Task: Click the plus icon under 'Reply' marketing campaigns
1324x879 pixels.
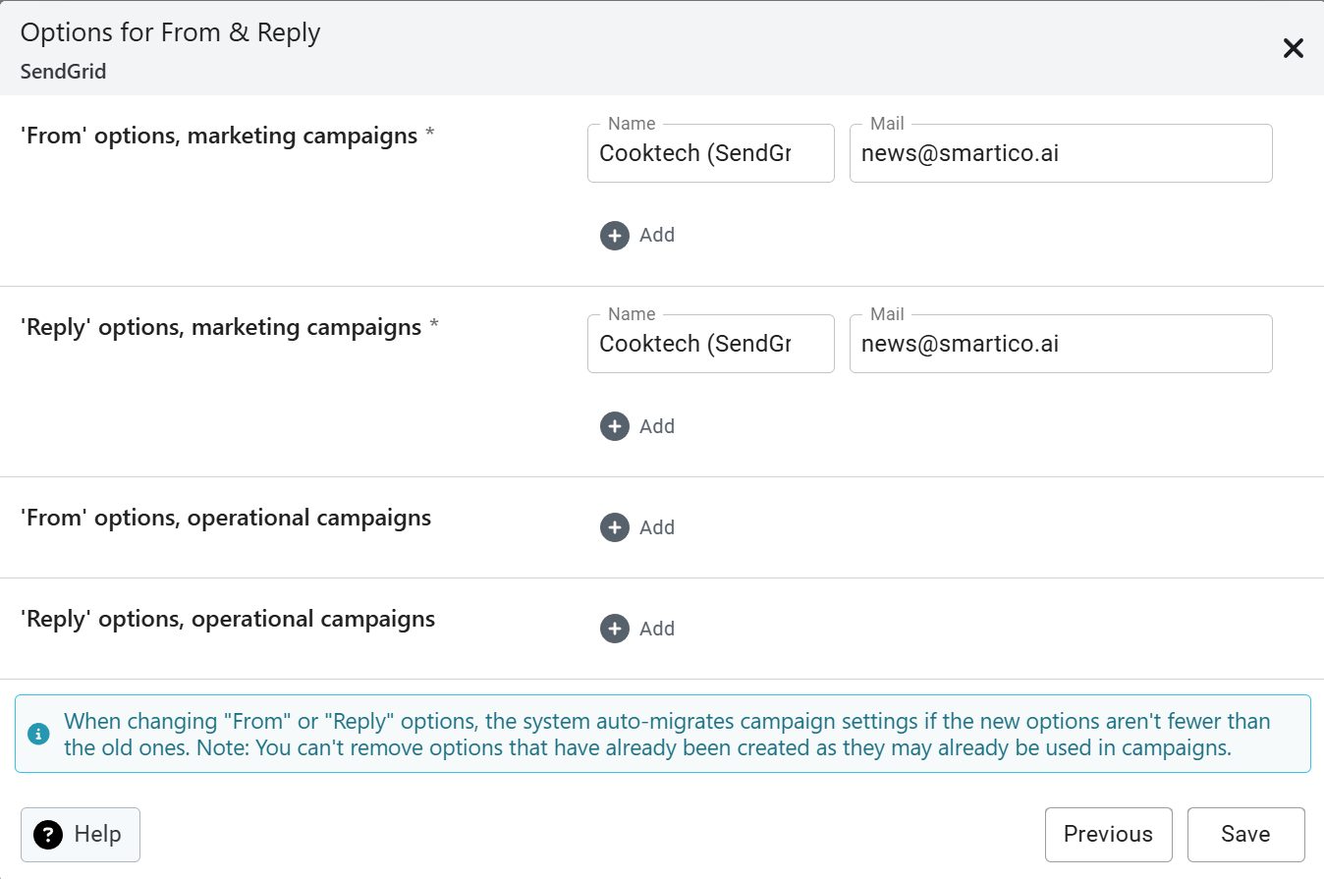Action: pyautogui.click(x=615, y=426)
